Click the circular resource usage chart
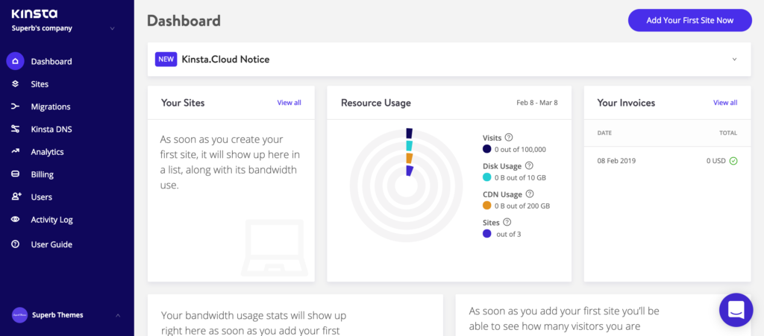The width and height of the screenshot is (764, 336). point(407,186)
